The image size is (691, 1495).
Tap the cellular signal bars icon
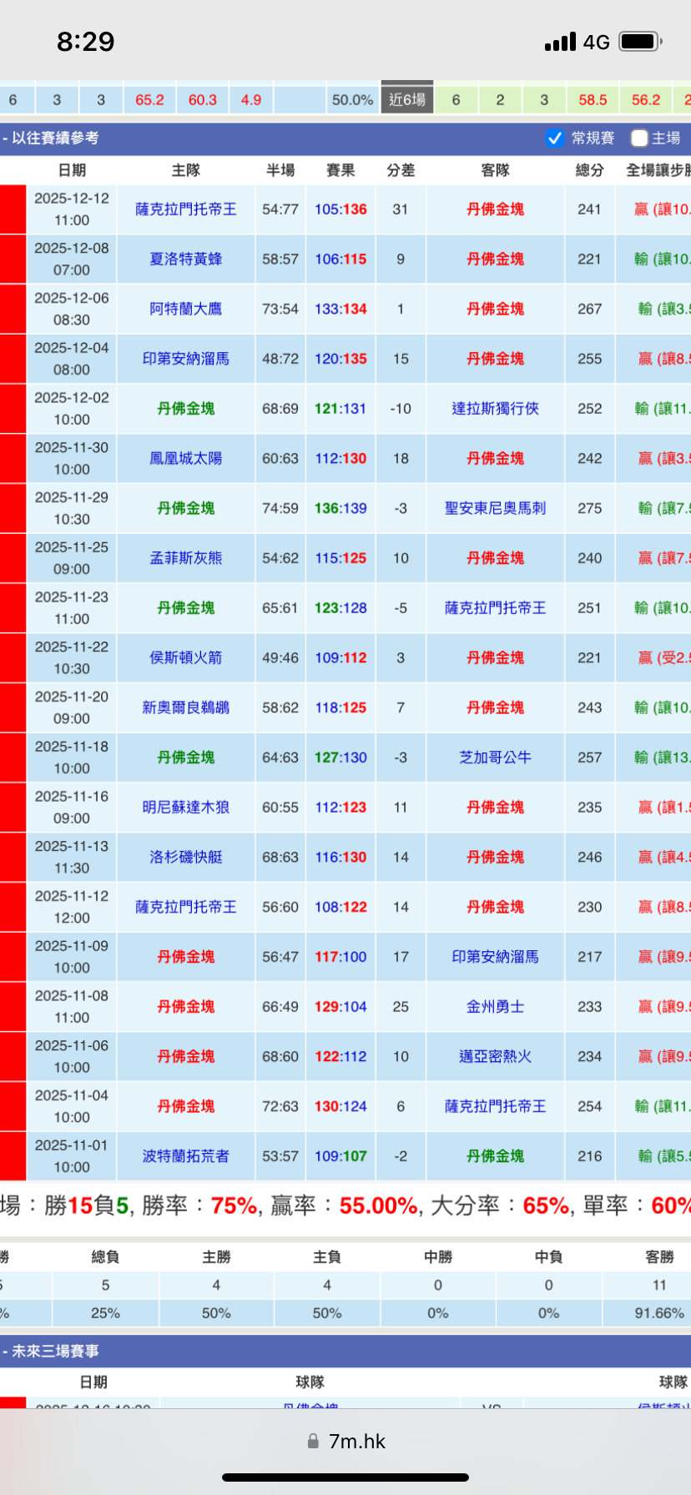pyautogui.click(x=560, y=42)
